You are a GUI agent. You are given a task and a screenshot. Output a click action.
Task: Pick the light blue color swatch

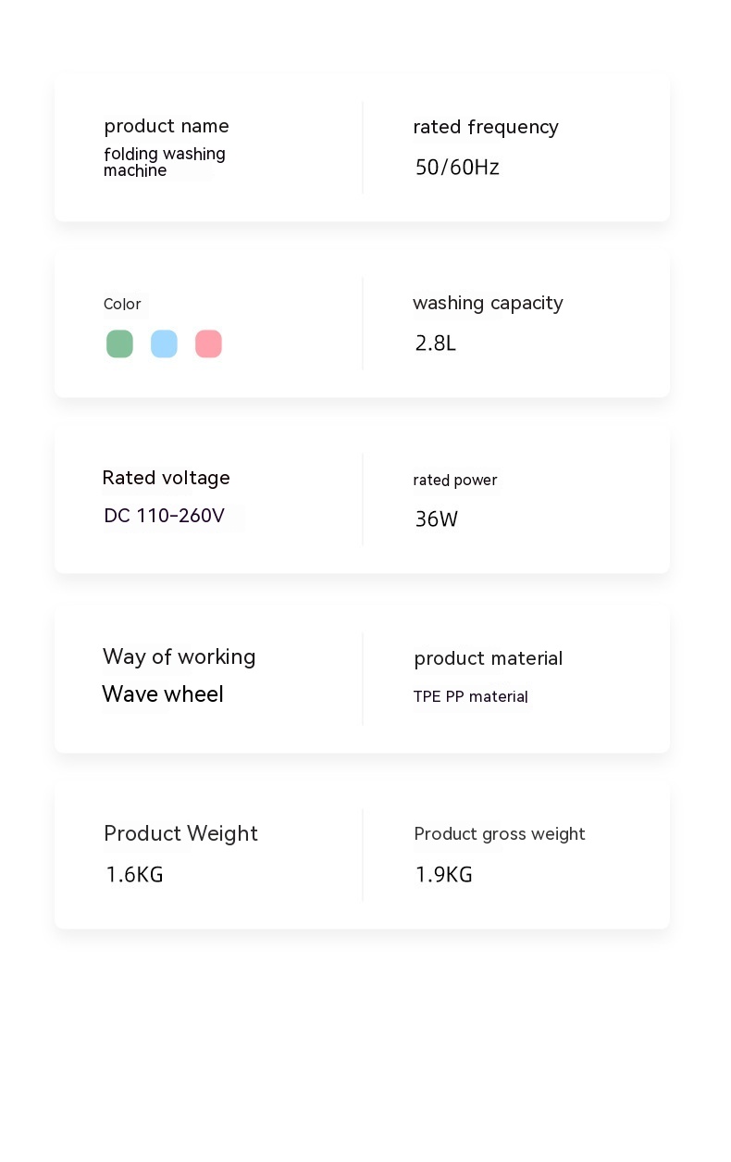164,344
